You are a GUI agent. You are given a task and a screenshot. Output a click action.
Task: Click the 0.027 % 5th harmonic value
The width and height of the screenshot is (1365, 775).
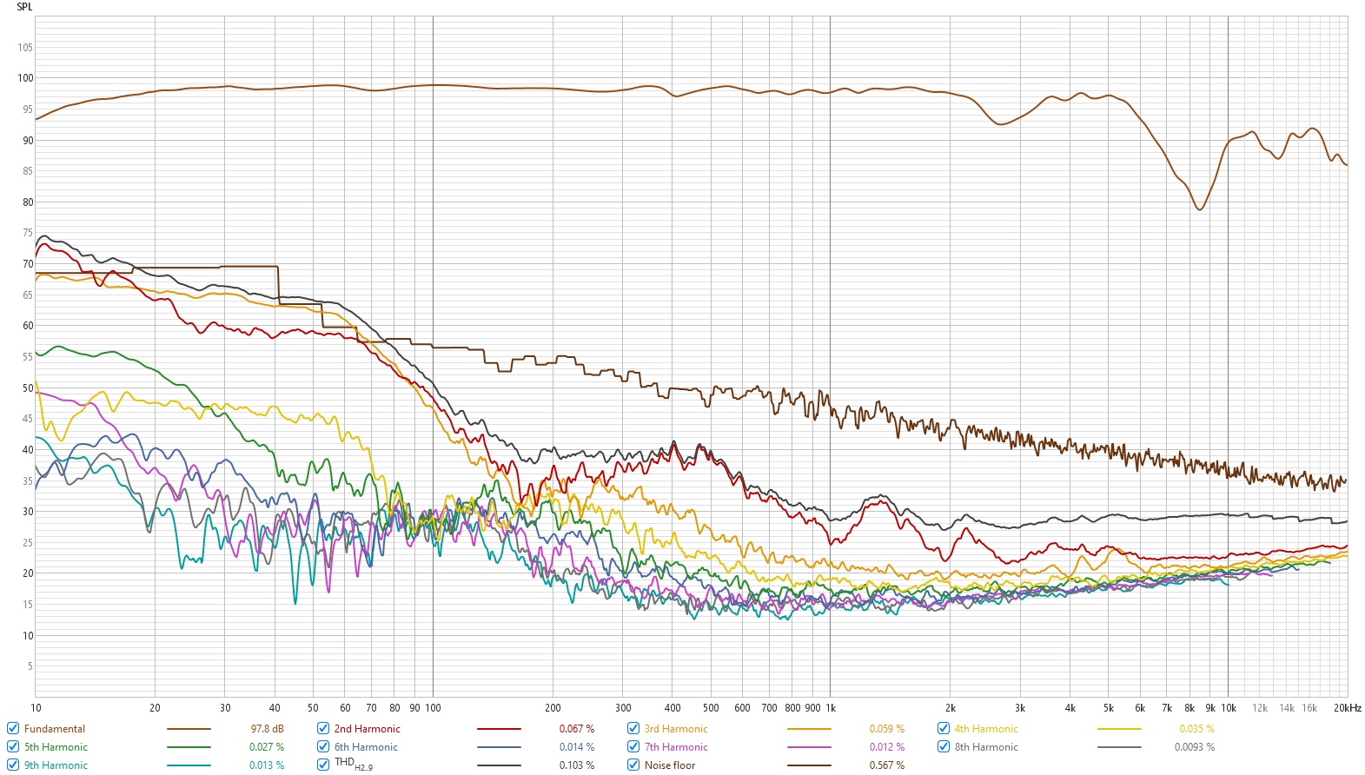click(x=267, y=747)
